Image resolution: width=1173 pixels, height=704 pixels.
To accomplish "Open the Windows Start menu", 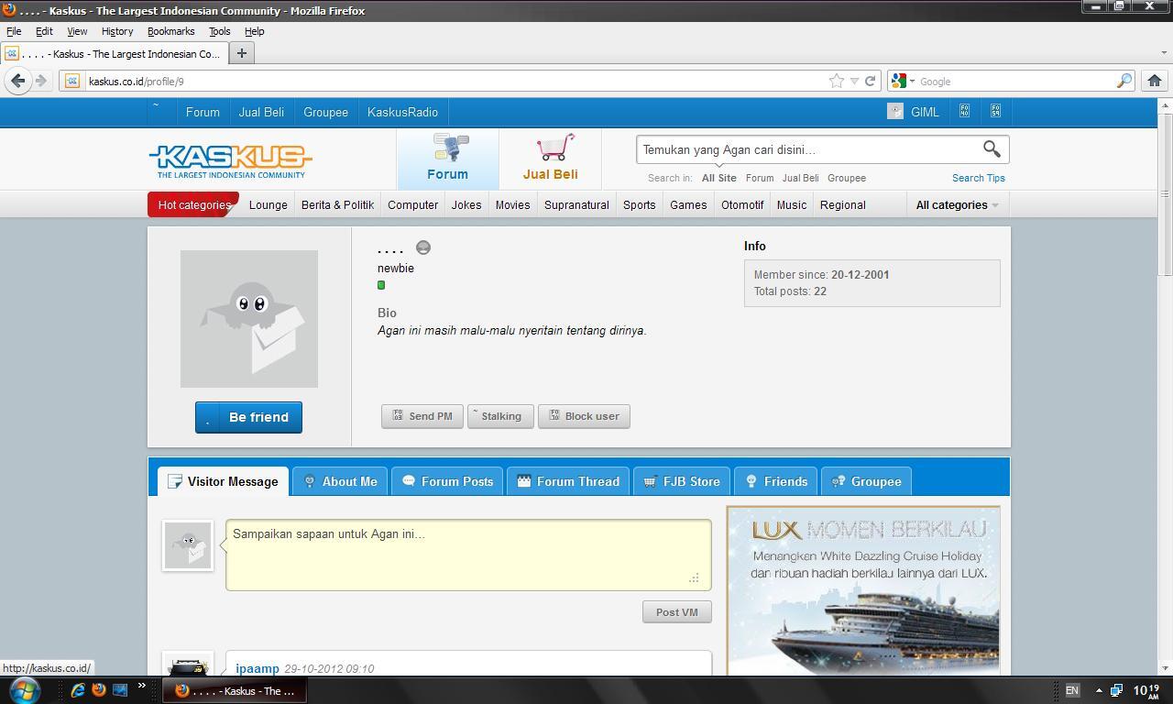I will pyautogui.click(x=25, y=689).
